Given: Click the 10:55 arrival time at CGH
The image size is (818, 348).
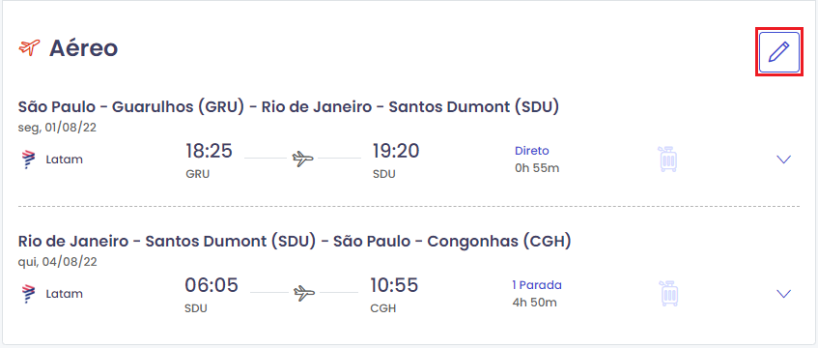Looking at the screenshot, I should pos(394,285).
